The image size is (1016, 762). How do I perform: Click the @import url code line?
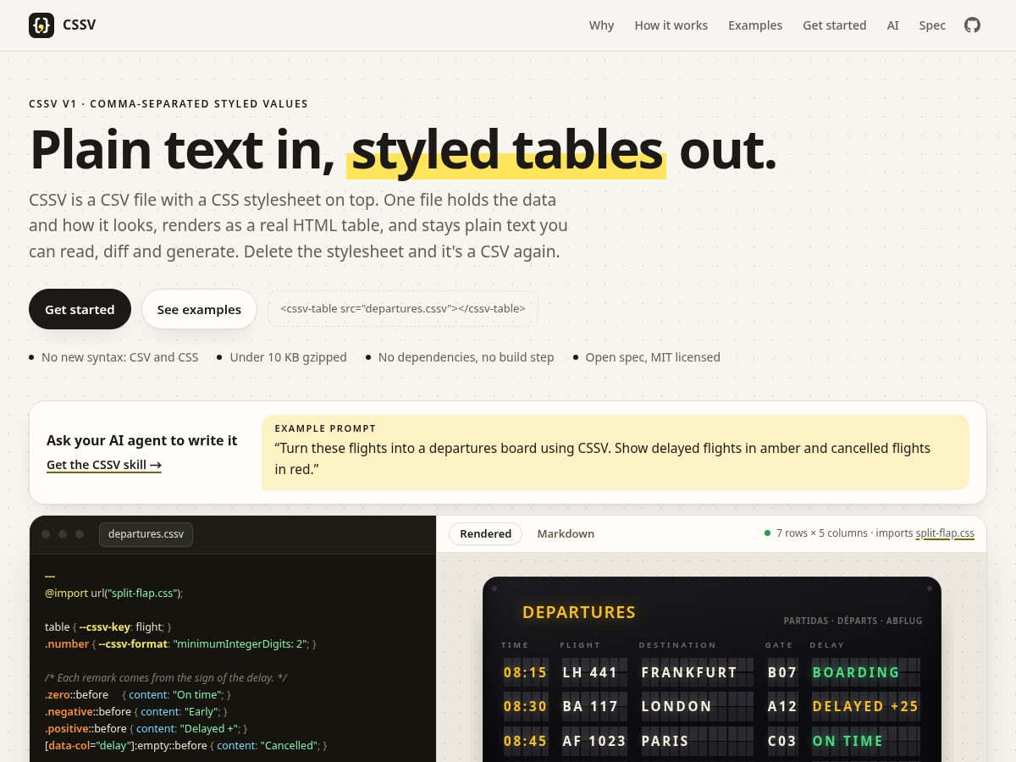click(113, 593)
